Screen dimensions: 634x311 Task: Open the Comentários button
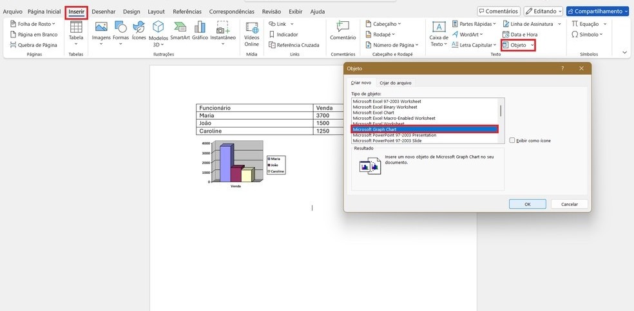498,12
